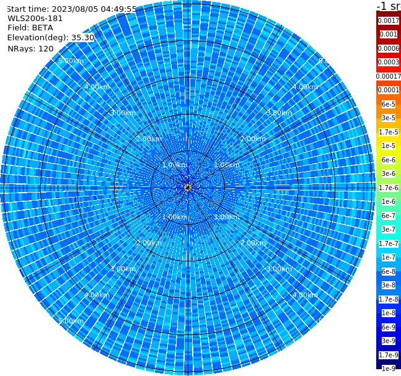The image size is (401, 376).
Task: Click the 6e-5 color scale label
Action: point(389,104)
